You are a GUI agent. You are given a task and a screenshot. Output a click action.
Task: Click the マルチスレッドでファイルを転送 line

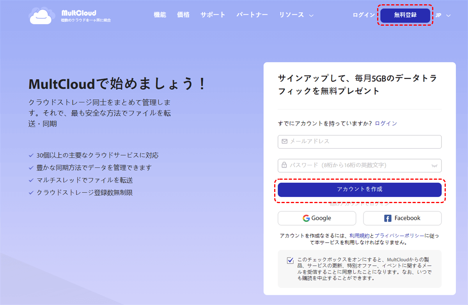[x=85, y=180]
